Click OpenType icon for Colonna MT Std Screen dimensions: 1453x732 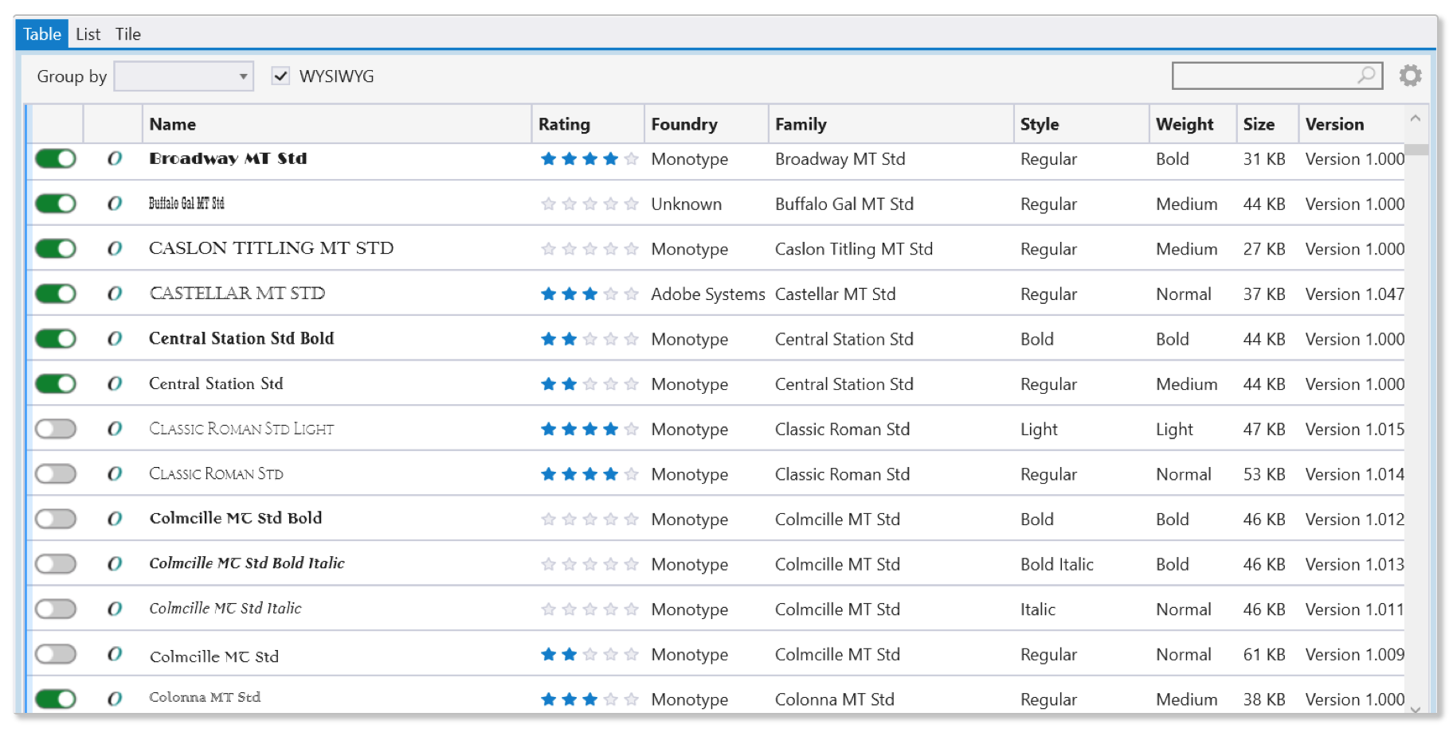click(x=115, y=699)
